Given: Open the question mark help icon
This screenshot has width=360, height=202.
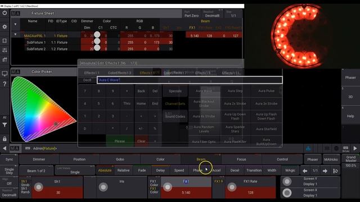Looking at the screenshot, I should (4, 84).
